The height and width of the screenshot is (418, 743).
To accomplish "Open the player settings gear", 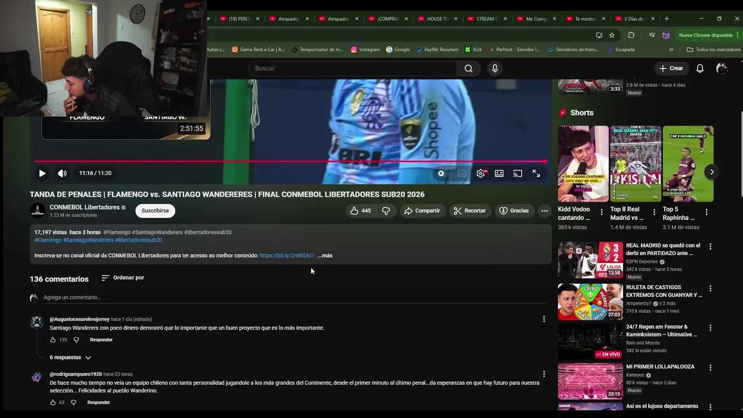I will (481, 173).
